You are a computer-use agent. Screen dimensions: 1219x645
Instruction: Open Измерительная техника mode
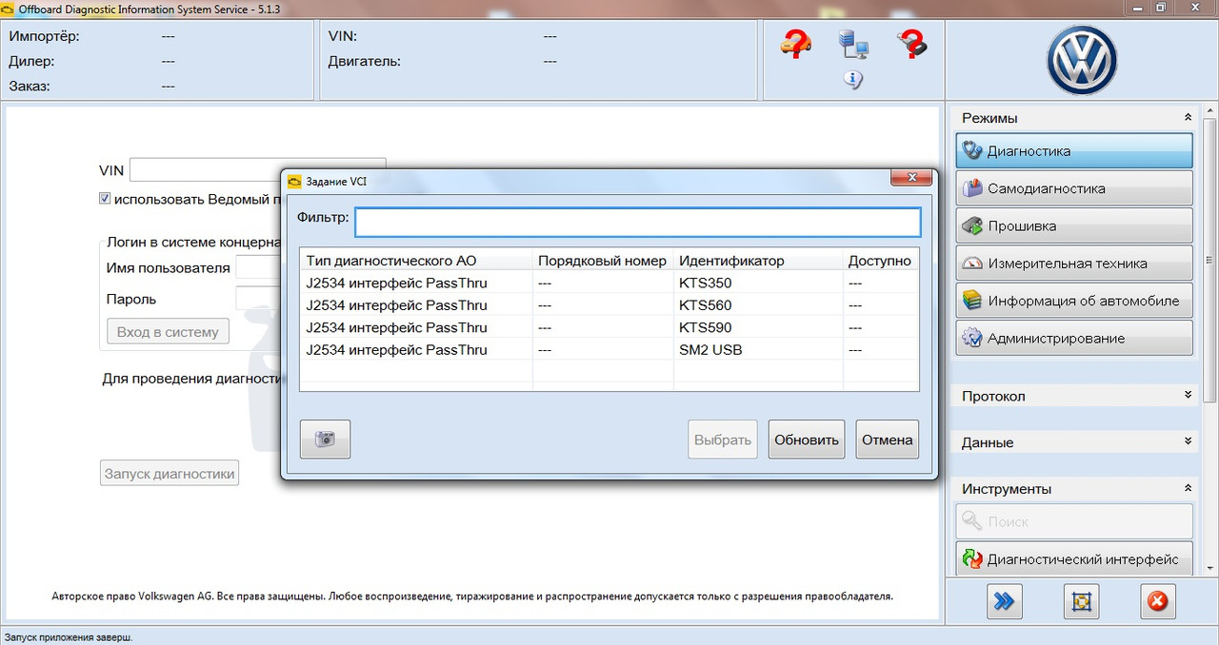(1074, 264)
